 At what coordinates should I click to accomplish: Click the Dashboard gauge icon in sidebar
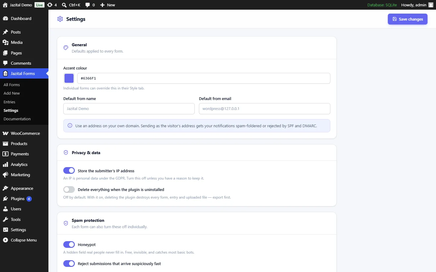5,18
